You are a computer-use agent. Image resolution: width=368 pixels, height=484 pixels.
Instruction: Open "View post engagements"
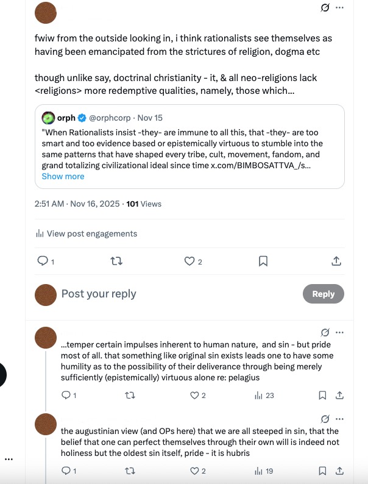[x=86, y=233]
